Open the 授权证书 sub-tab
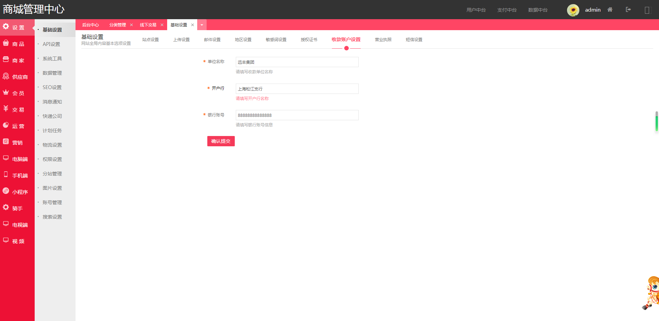659x321 pixels. click(309, 40)
